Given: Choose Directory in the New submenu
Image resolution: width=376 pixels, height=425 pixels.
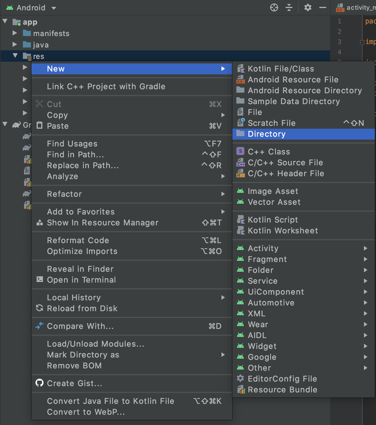Looking at the screenshot, I should pyautogui.click(x=304, y=134).
